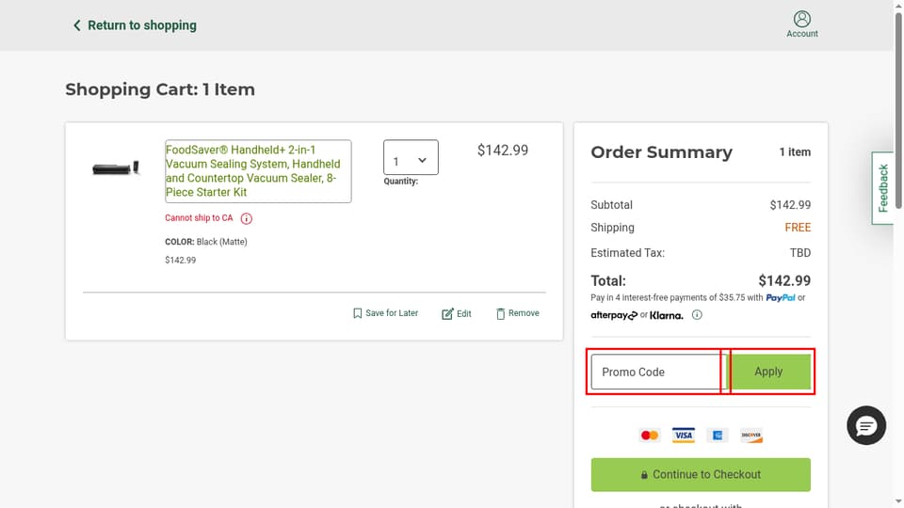Click info icon next to Klarna
Viewport: 904px width, 508px height.
[x=697, y=315]
